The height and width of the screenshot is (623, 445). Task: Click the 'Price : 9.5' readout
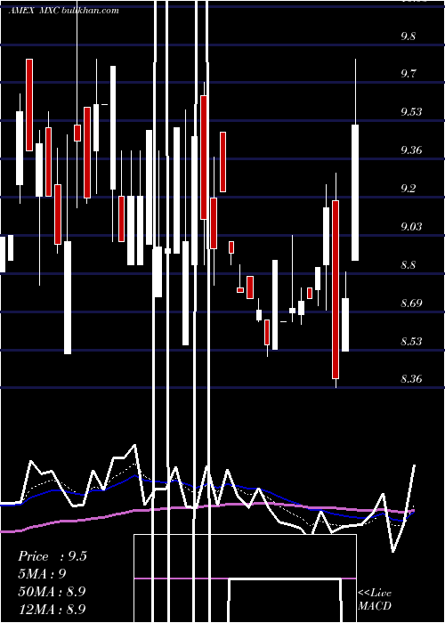point(53,556)
